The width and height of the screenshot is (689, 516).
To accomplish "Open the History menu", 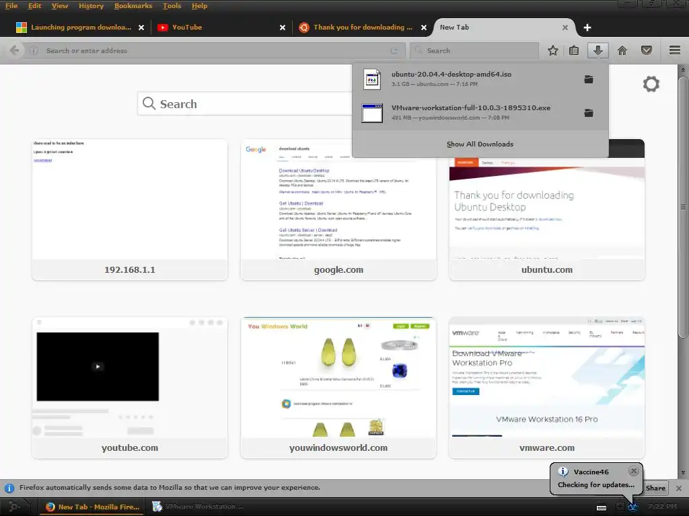I will [x=91, y=5].
